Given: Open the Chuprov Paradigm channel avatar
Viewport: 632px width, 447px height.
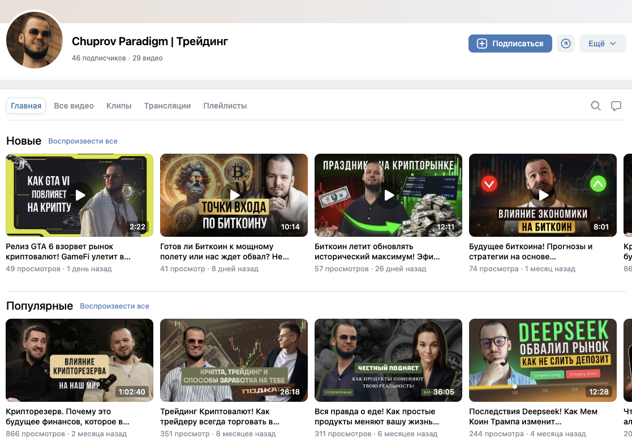Looking at the screenshot, I should (x=35, y=40).
